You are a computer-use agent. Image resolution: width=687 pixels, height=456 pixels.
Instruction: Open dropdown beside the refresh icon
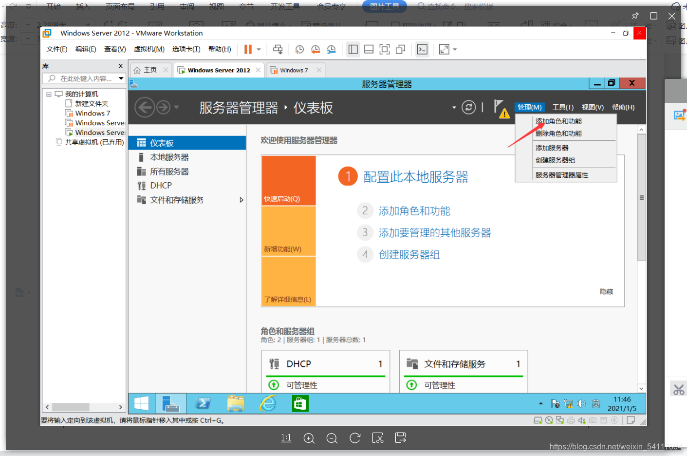(x=454, y=107)
